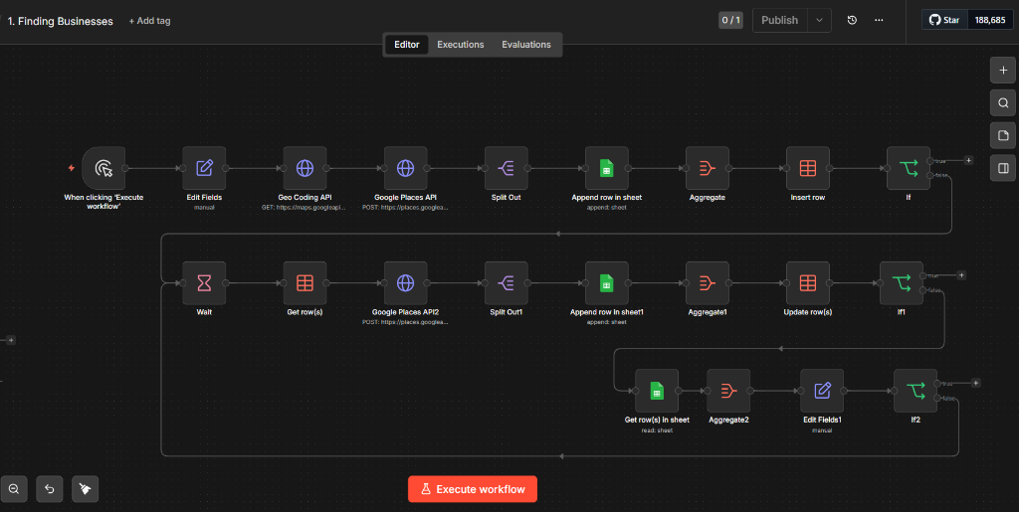
Task: Open the Edit Fields node
Action: coord(204,168)
